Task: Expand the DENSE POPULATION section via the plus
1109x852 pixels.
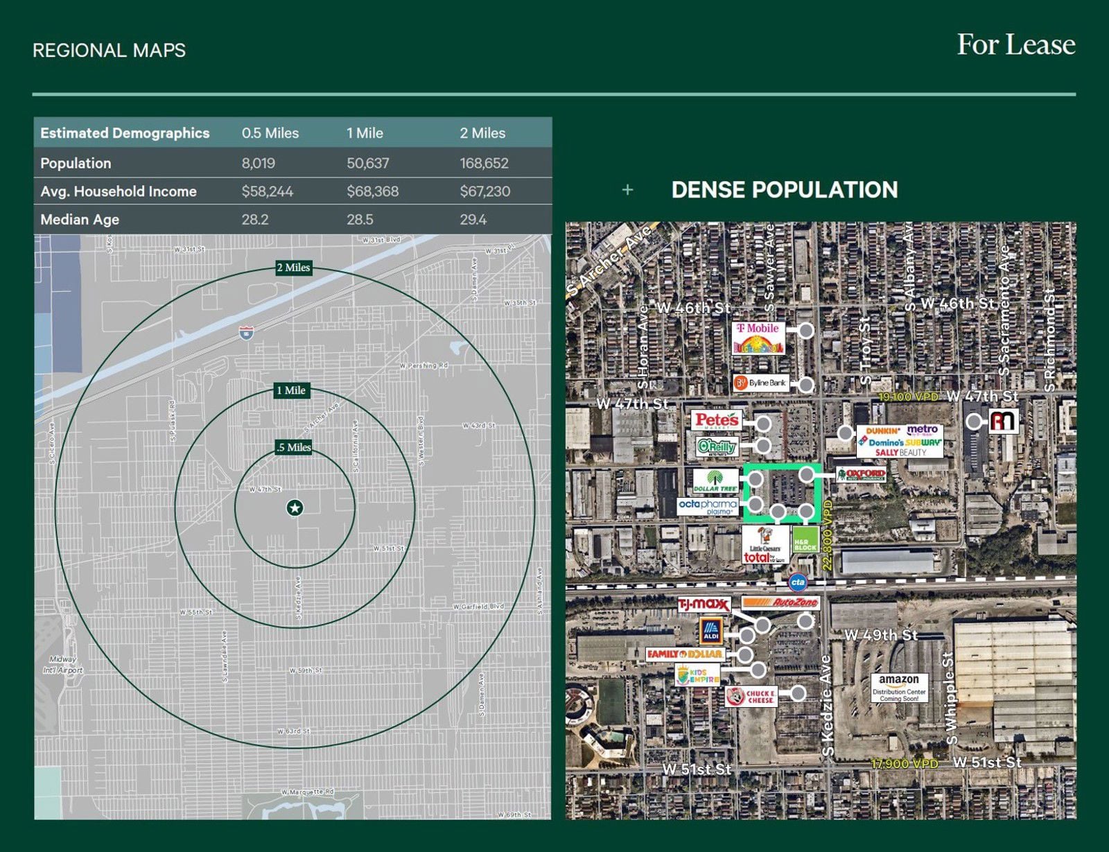Action: coord(628,189)
